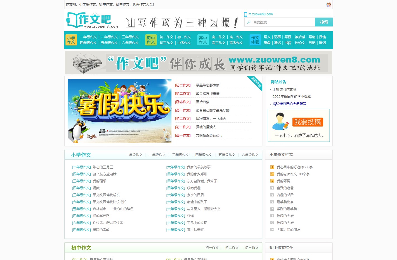This screenshot has width=397, height=260.
Task: Click the 作文吧 site logo
Action: 92,20
